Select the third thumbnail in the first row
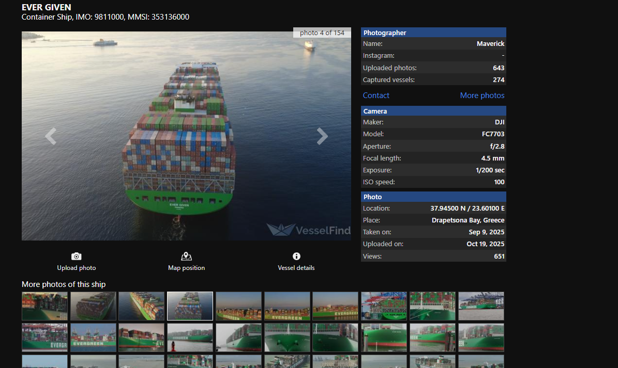Screen dimensions: 618x368 point(141,306)
